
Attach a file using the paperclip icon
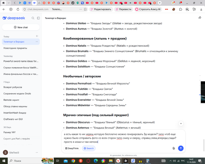(x=173, y=148)
